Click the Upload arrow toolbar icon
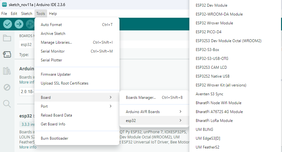This screenshot has height=152, width=282. [19, 24]
